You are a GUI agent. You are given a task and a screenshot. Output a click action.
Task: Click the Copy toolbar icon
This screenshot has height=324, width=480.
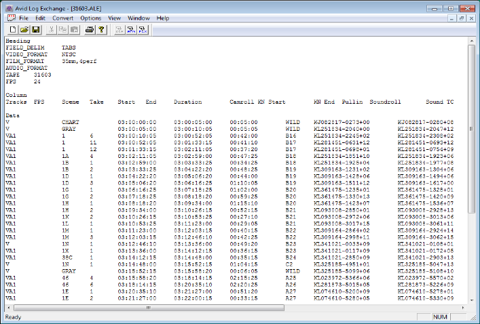[x=62, y=30]
